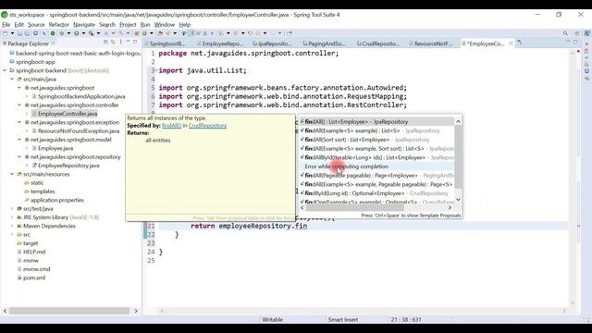This screenshot has height=333, width=592.
Task: Click Package Explorer horizontal scroll-right arrow
Action: point(136,311)
